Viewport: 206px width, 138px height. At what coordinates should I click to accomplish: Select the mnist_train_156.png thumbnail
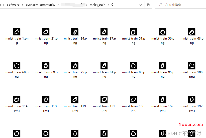[133, 99]
